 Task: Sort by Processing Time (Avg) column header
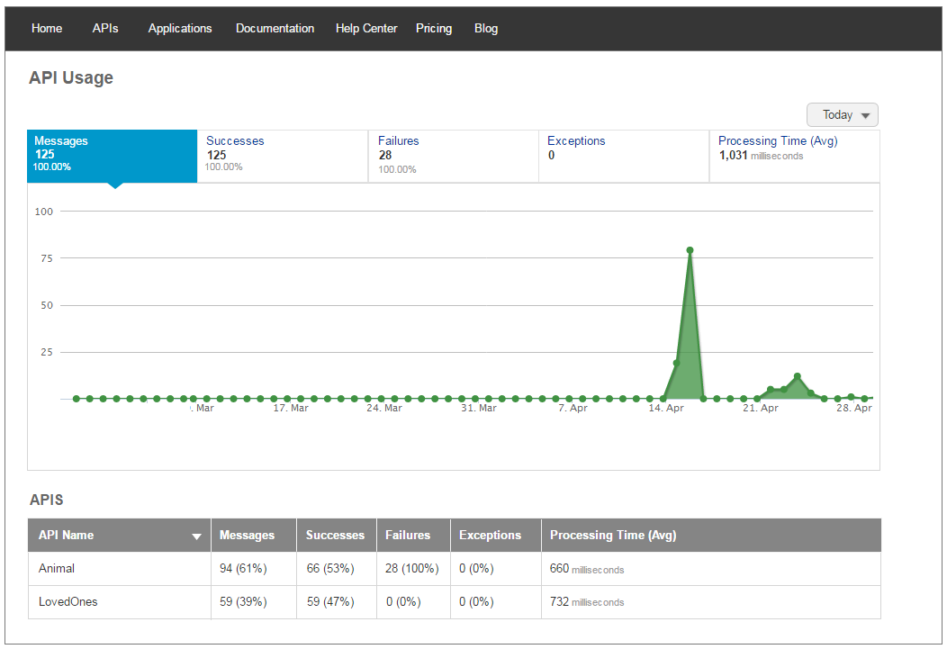[613, 536]
